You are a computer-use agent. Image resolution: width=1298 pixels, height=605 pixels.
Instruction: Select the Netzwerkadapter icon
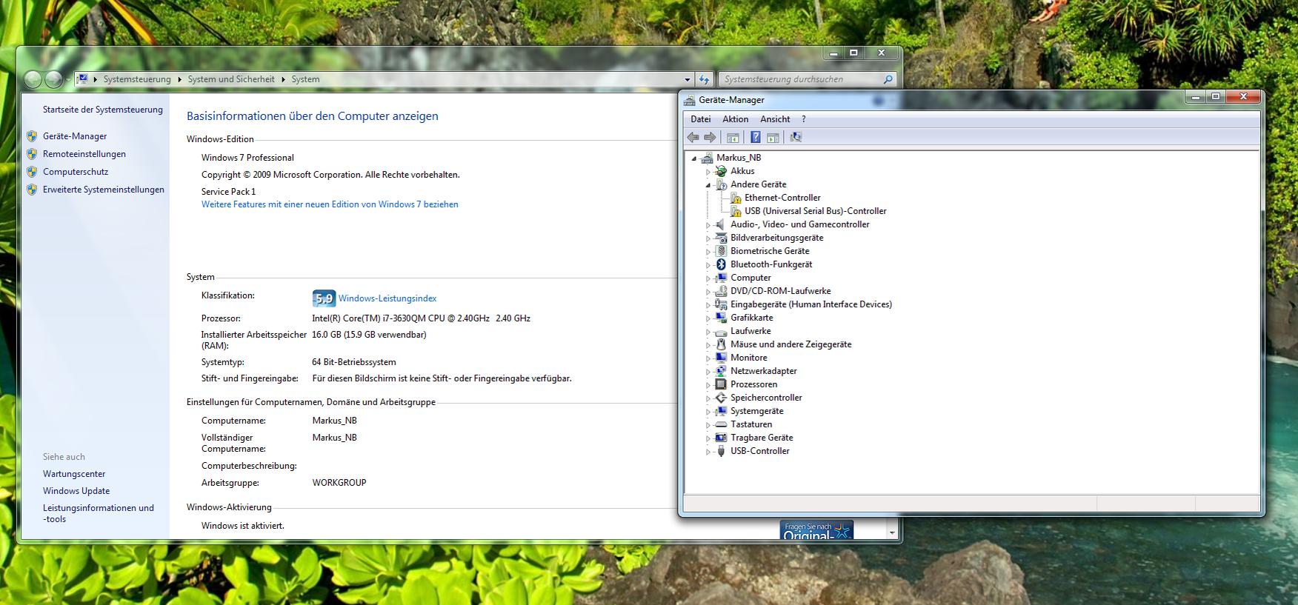[721, 371]
